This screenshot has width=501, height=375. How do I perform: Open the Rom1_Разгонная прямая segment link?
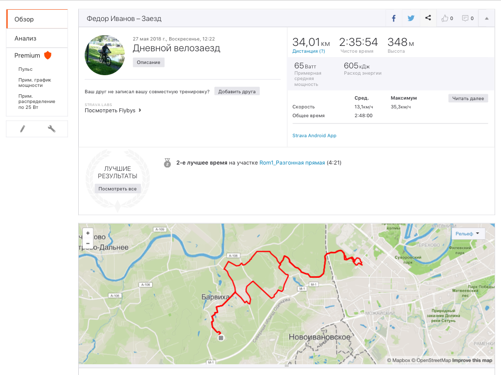coord(292,163)
